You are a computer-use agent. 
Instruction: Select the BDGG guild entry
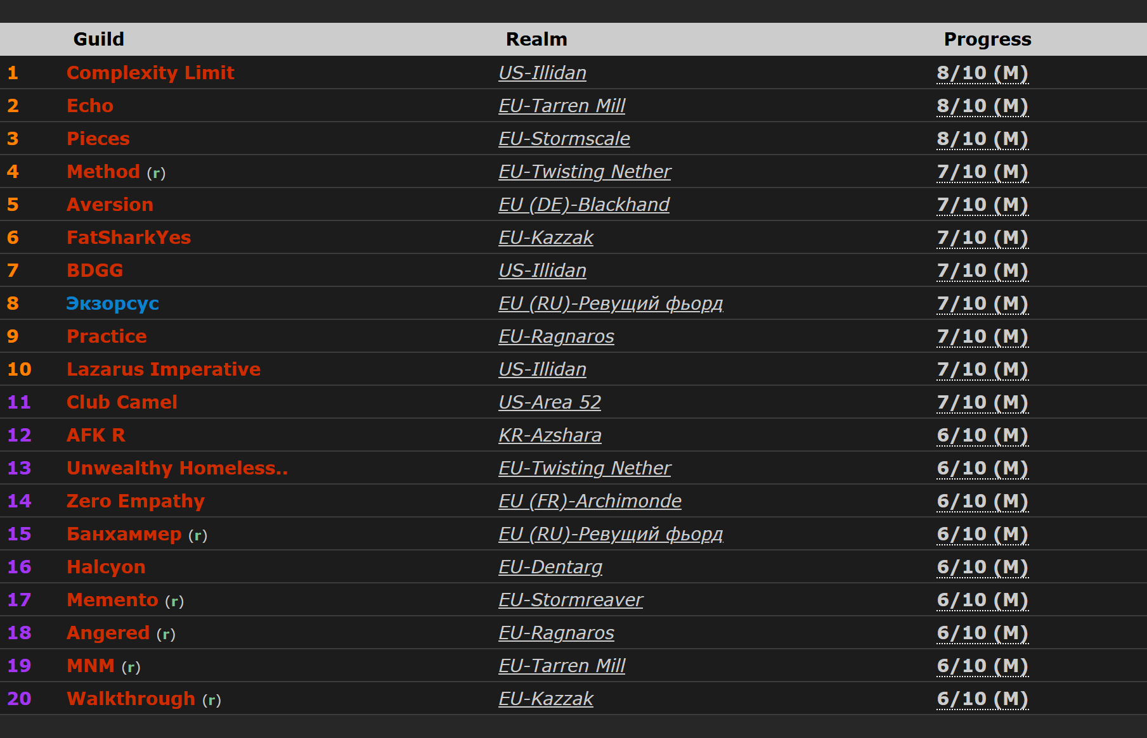pos(95,270)
